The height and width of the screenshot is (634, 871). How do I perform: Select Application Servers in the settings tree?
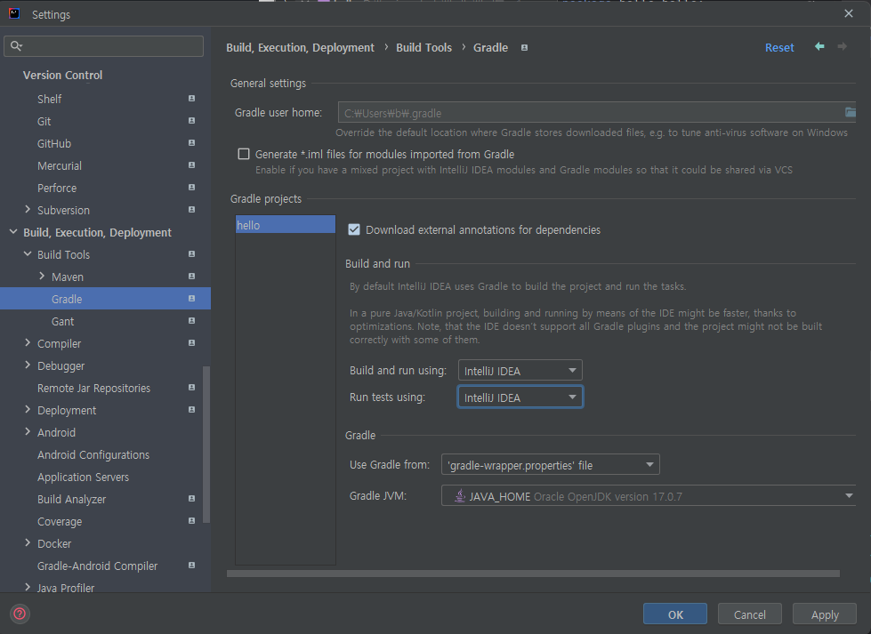84,477
